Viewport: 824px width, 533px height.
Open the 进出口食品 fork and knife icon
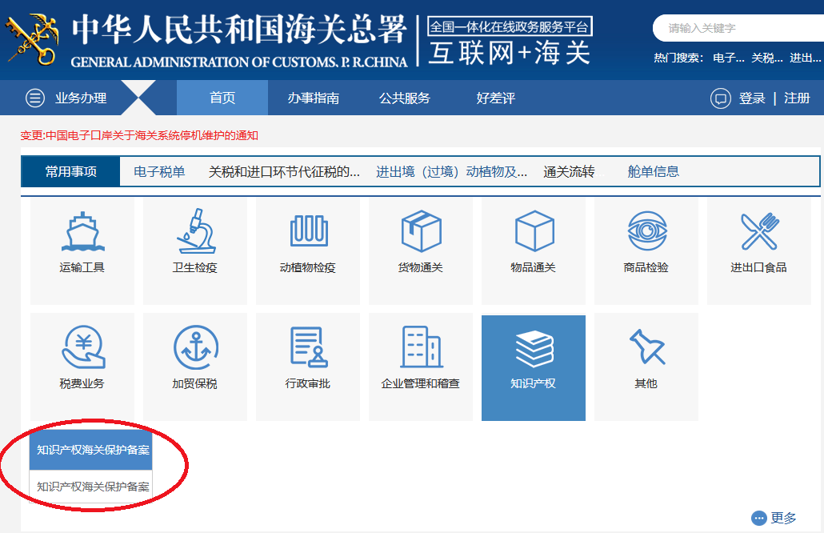click(x=759, y=230)
